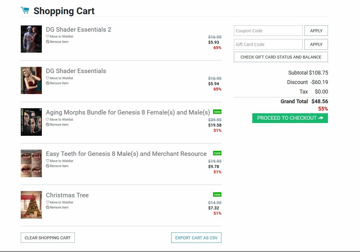Click remove icon for DG Shader Essentials

47,83
